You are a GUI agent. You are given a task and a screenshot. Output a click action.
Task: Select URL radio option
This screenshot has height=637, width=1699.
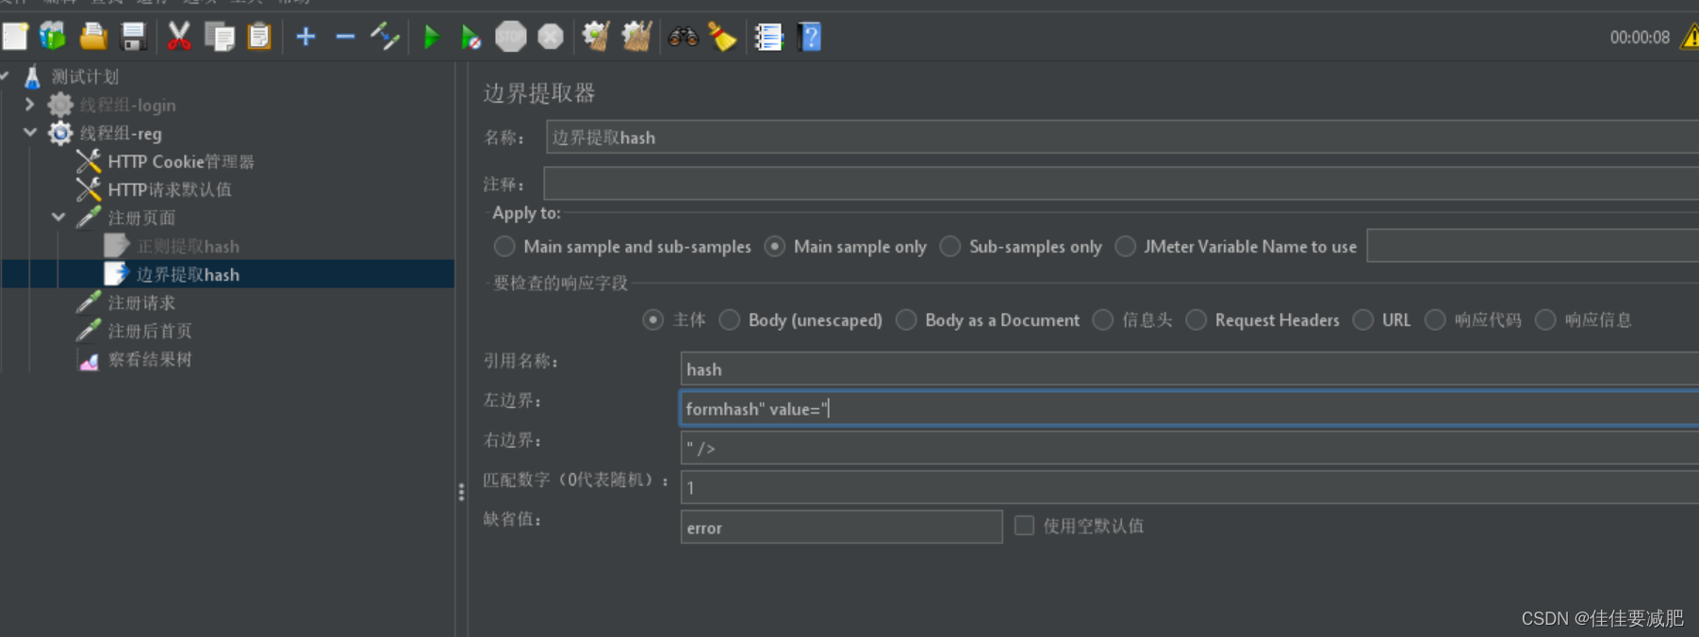coord(1362,319)
